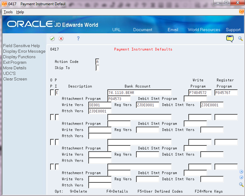The width and height of the screenshot is (245, 196).
Task: Click the red X cancel icon
Action: [61, 39]
